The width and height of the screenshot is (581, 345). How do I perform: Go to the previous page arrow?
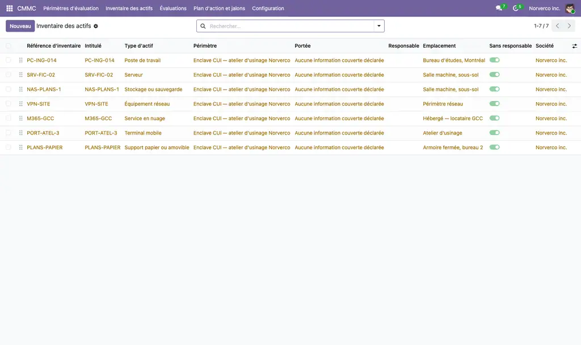click(557, 26)
